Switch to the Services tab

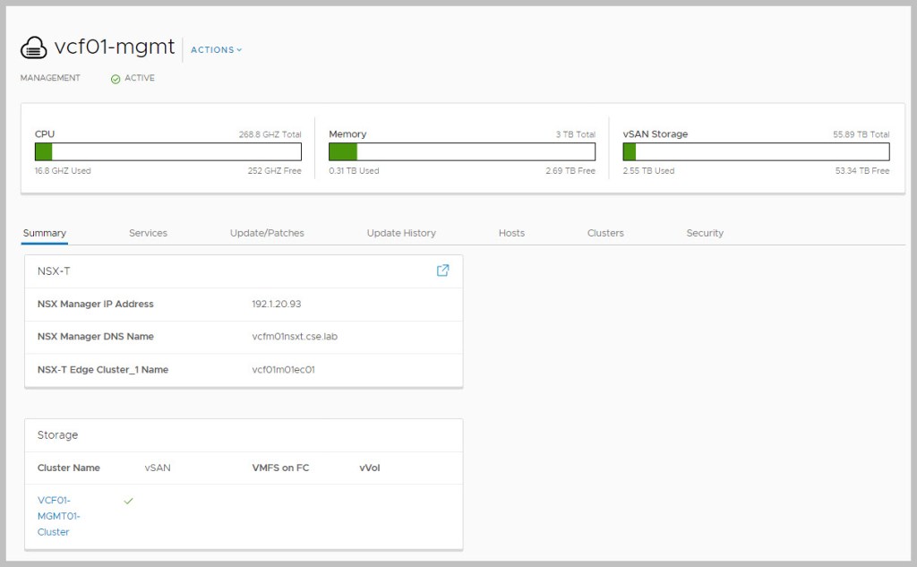148,233
